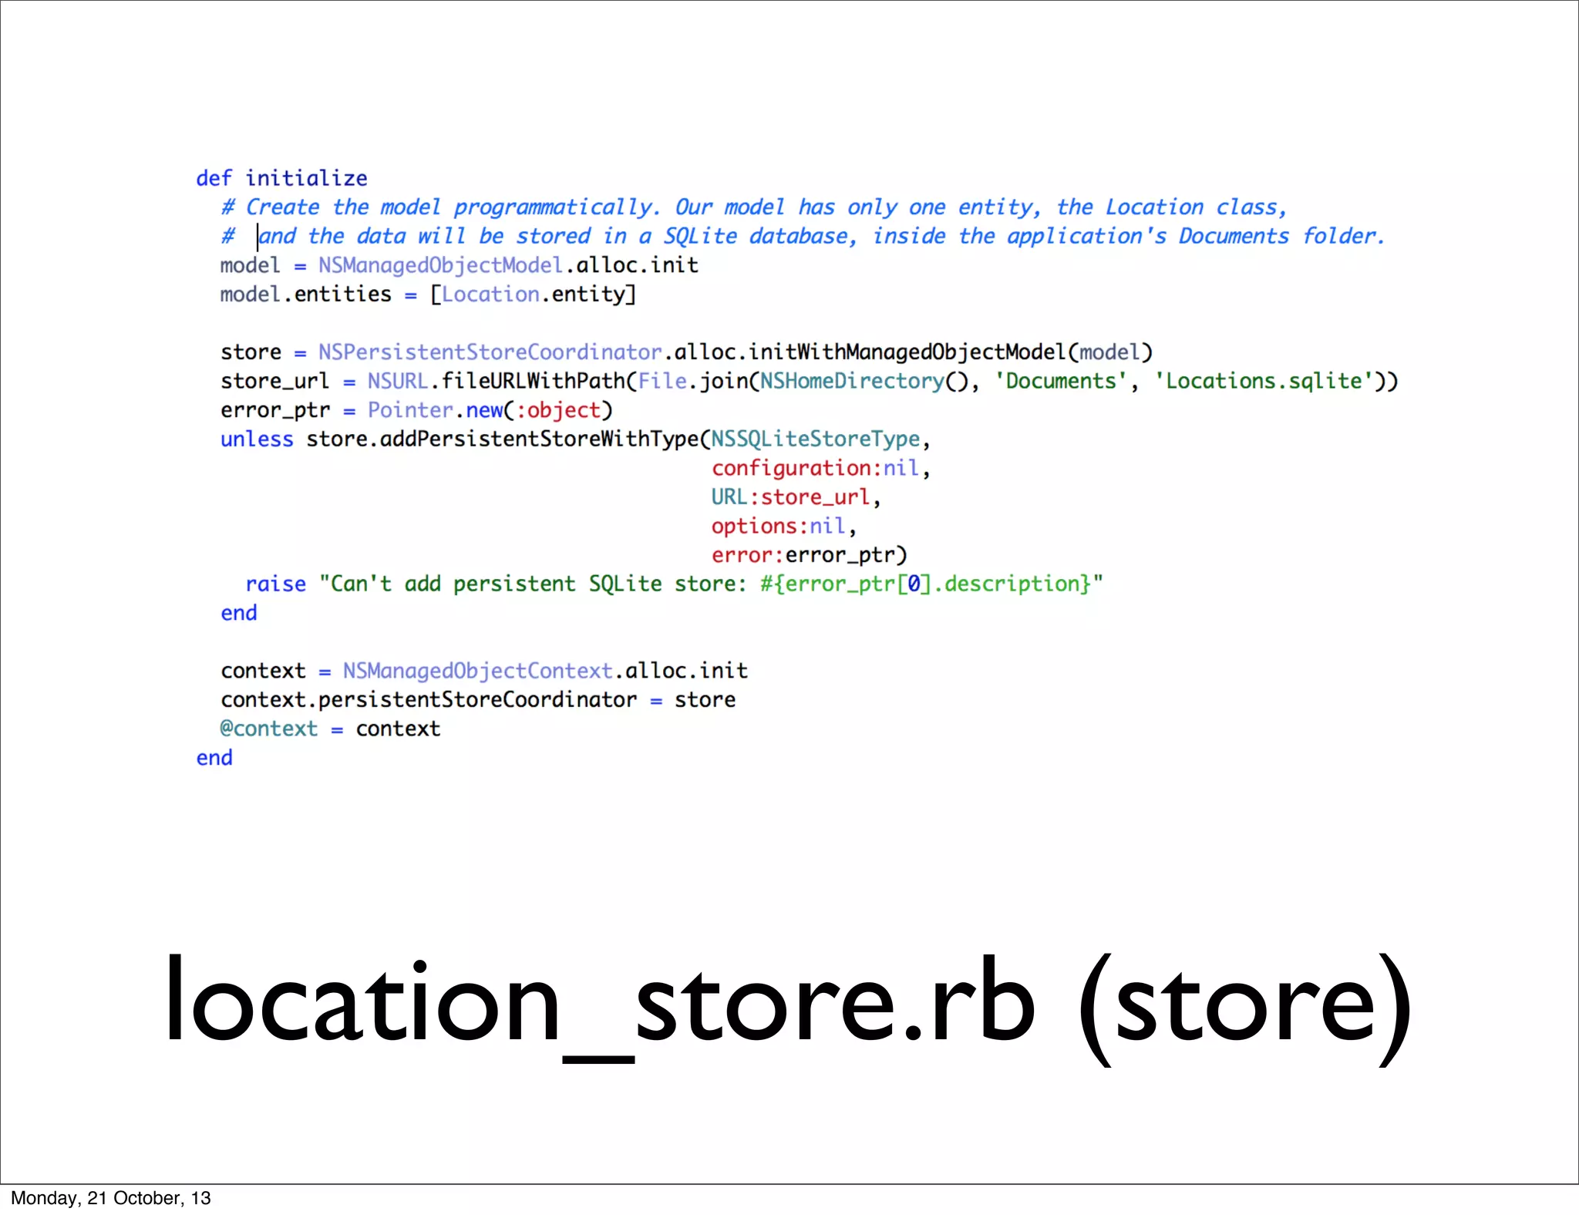Click the 'error:error_ptr)' argument
Image resolution: width=1579 pixels, height=1215 pixels.
click(809, 555)
